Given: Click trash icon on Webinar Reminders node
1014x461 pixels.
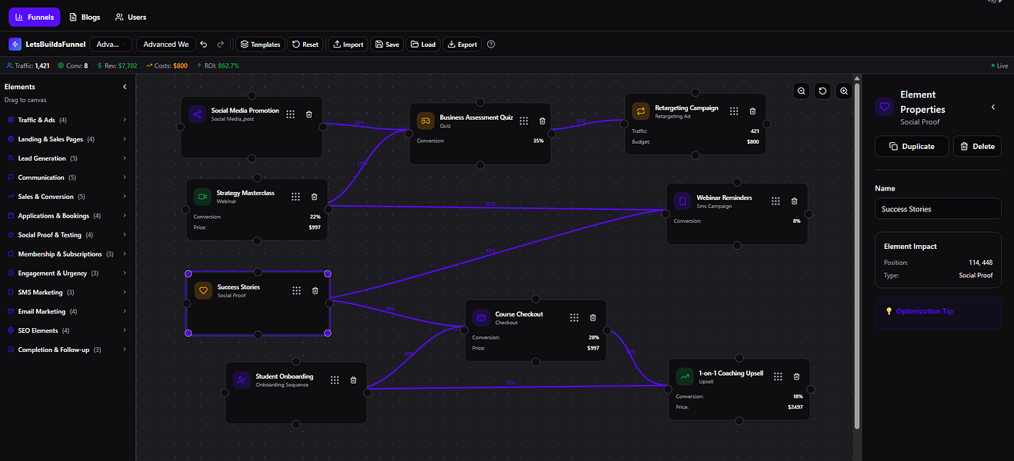Looking at the screenshot, I should click(795, 201).
